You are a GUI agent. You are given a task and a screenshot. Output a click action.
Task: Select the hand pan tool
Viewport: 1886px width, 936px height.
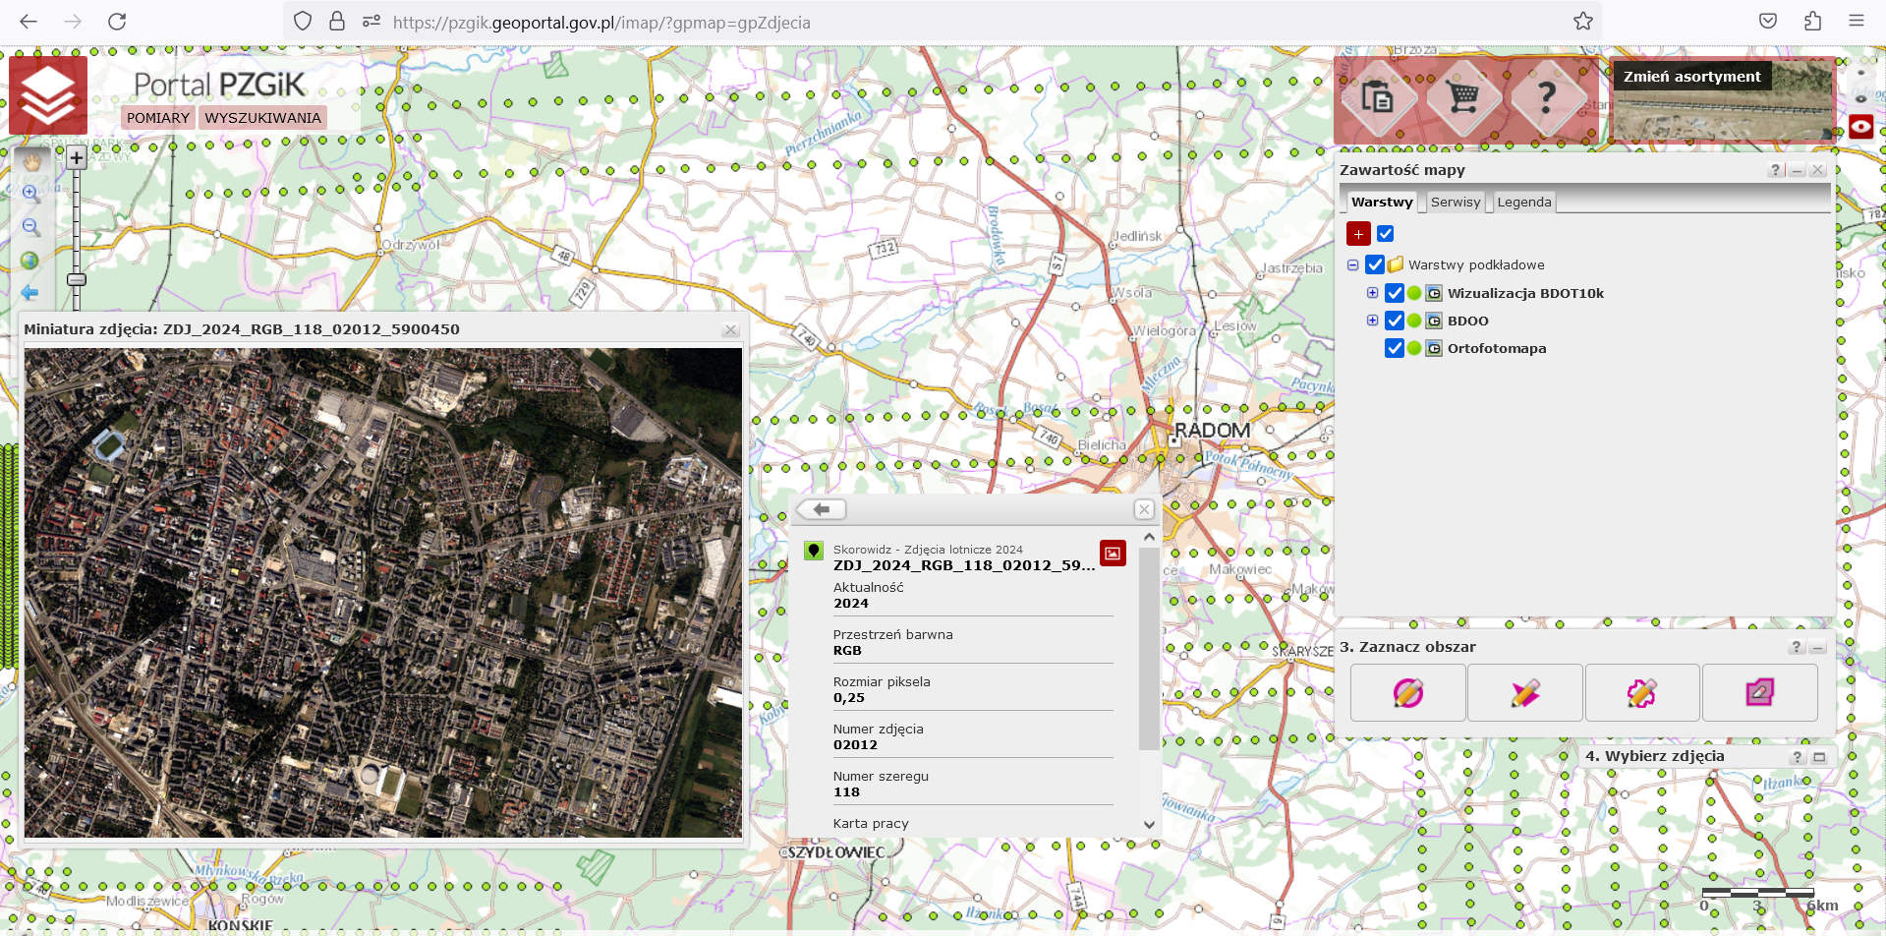(x=31, y=160)
